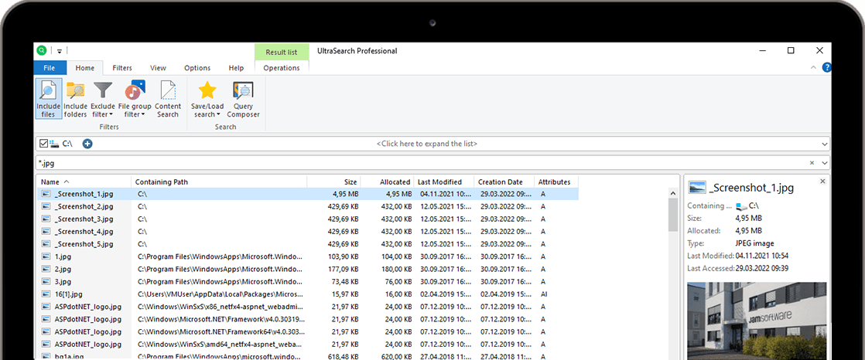Viewport: 865px width, 360px height.
Task: Toggle the C:\ drive checkbox
Action: [x=43, y=144]
